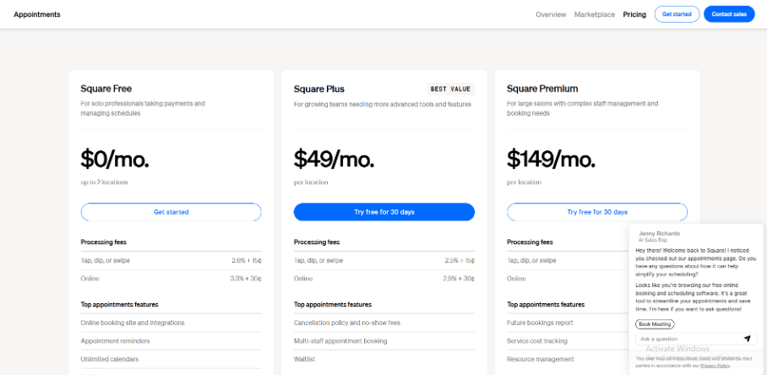Open the Marketplace nav link
The image size is (767, 375).
(595, 14)
